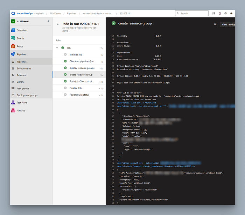245x215 pixels.
Task: Click the Jobs section header
Action: (58, 40)
